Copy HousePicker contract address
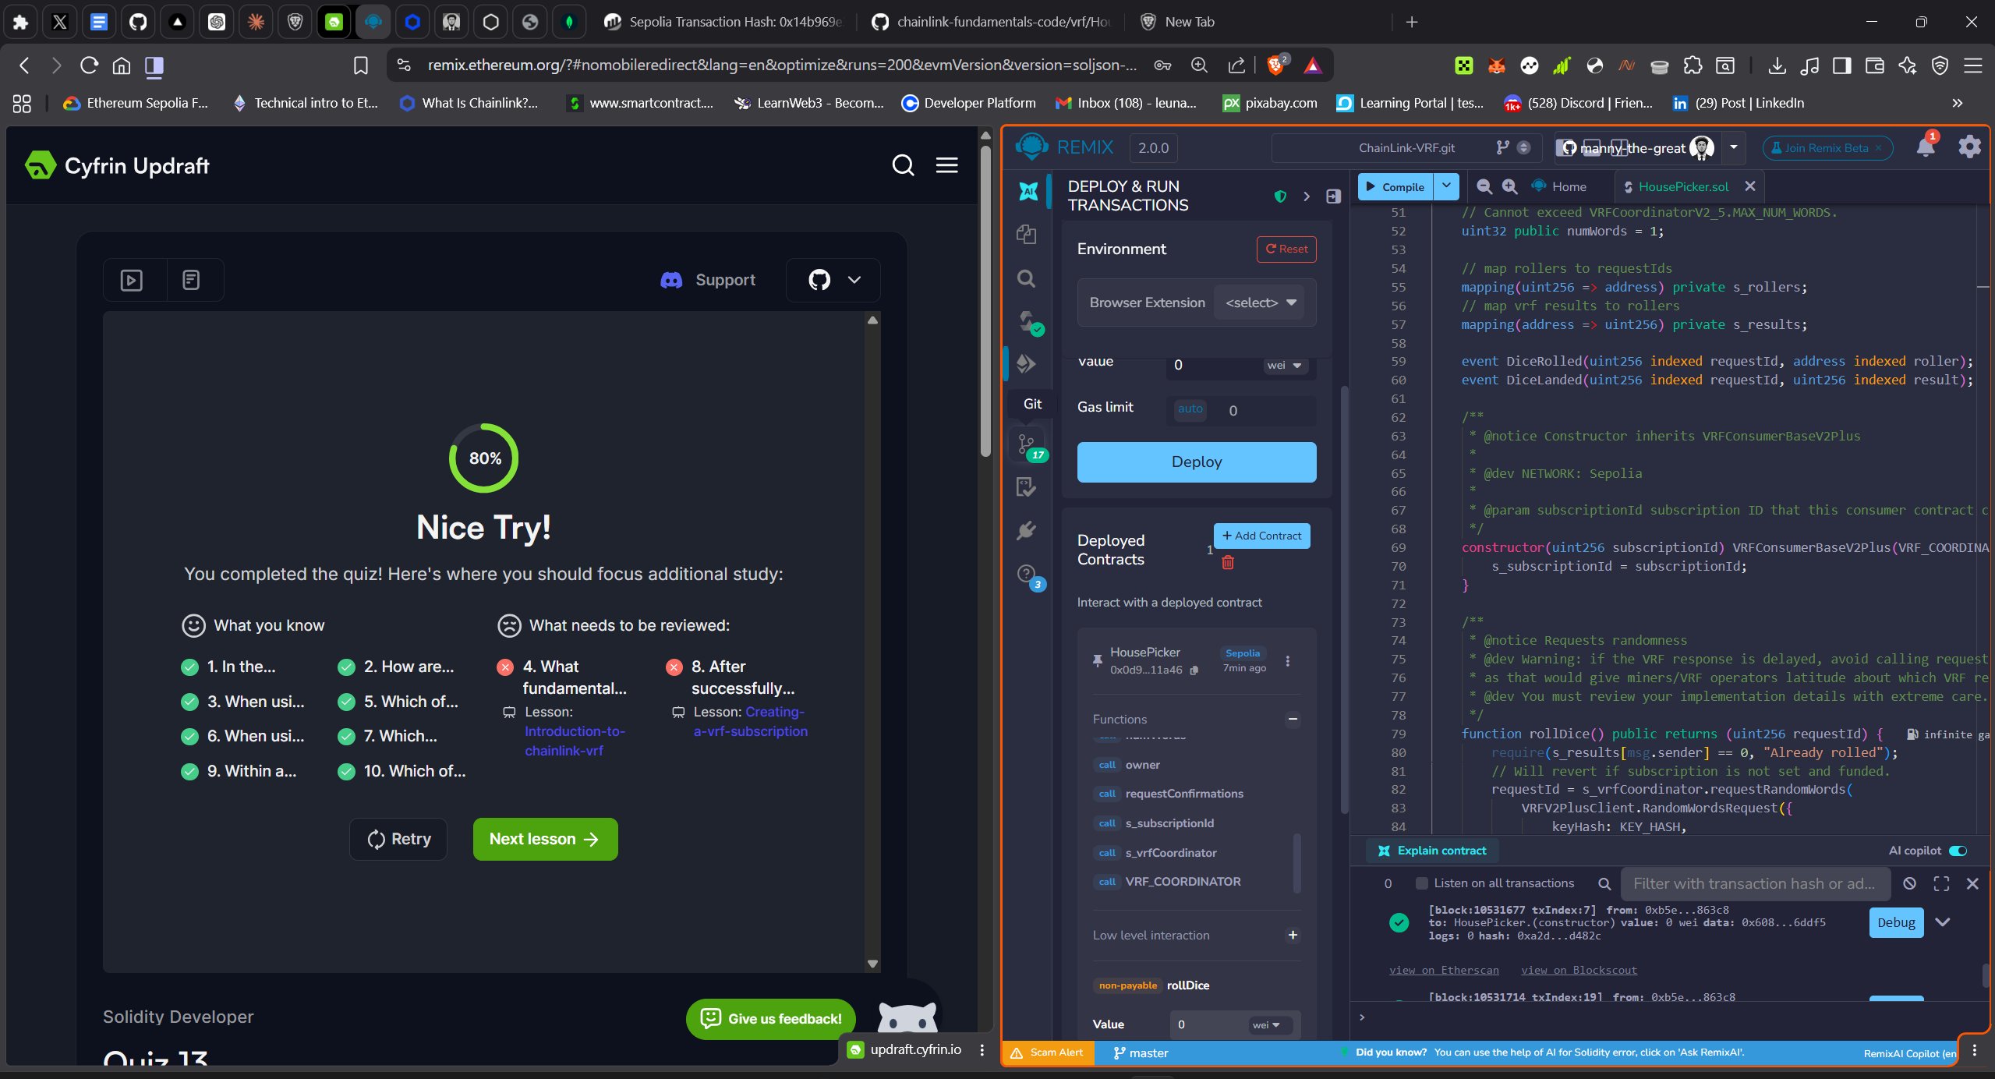Image resolution: width=1995 pixels, height=1079 pixels. coord(1194,670)
